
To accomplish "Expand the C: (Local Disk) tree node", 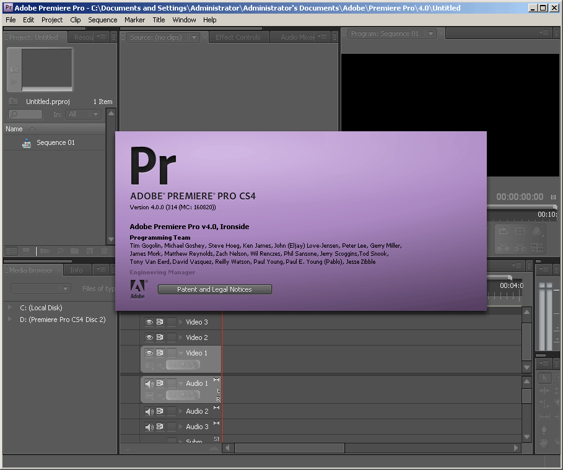I will [x=10, y=307].
